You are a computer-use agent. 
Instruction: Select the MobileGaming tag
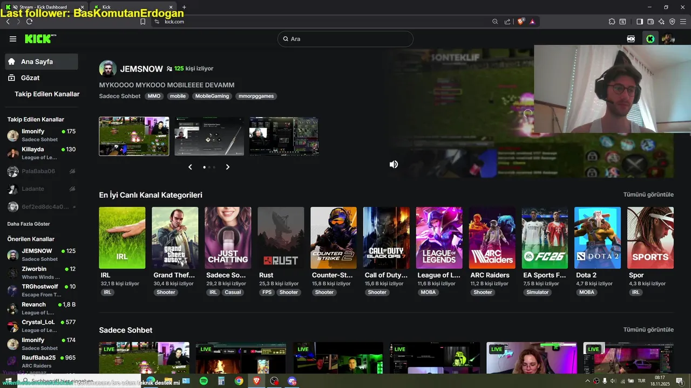point(212,96)
